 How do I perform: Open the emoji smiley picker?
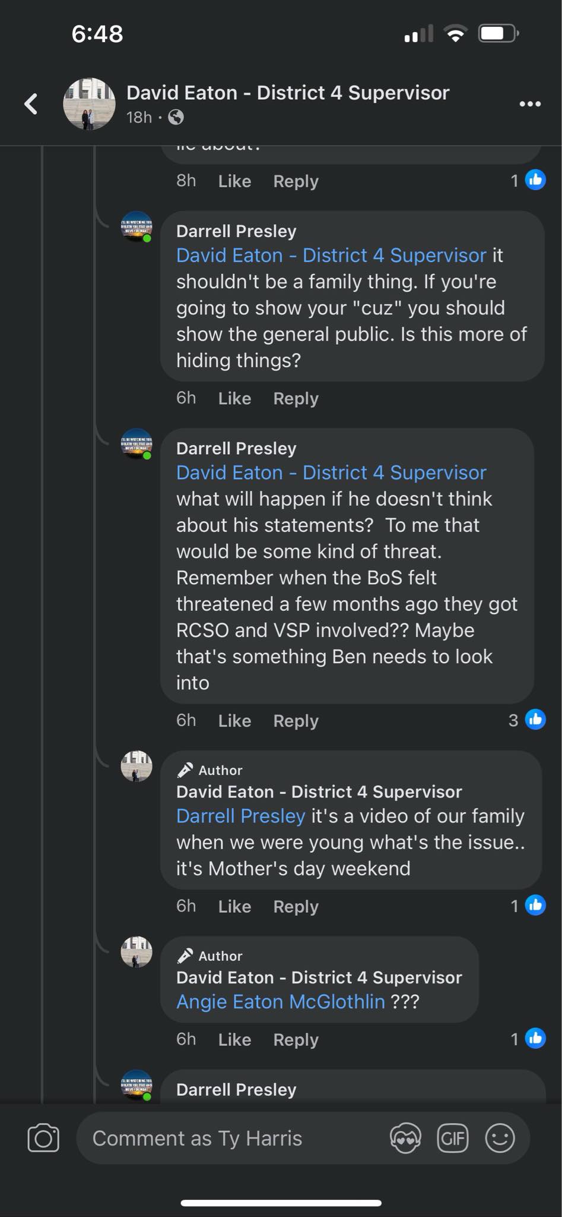point(500,1139)
